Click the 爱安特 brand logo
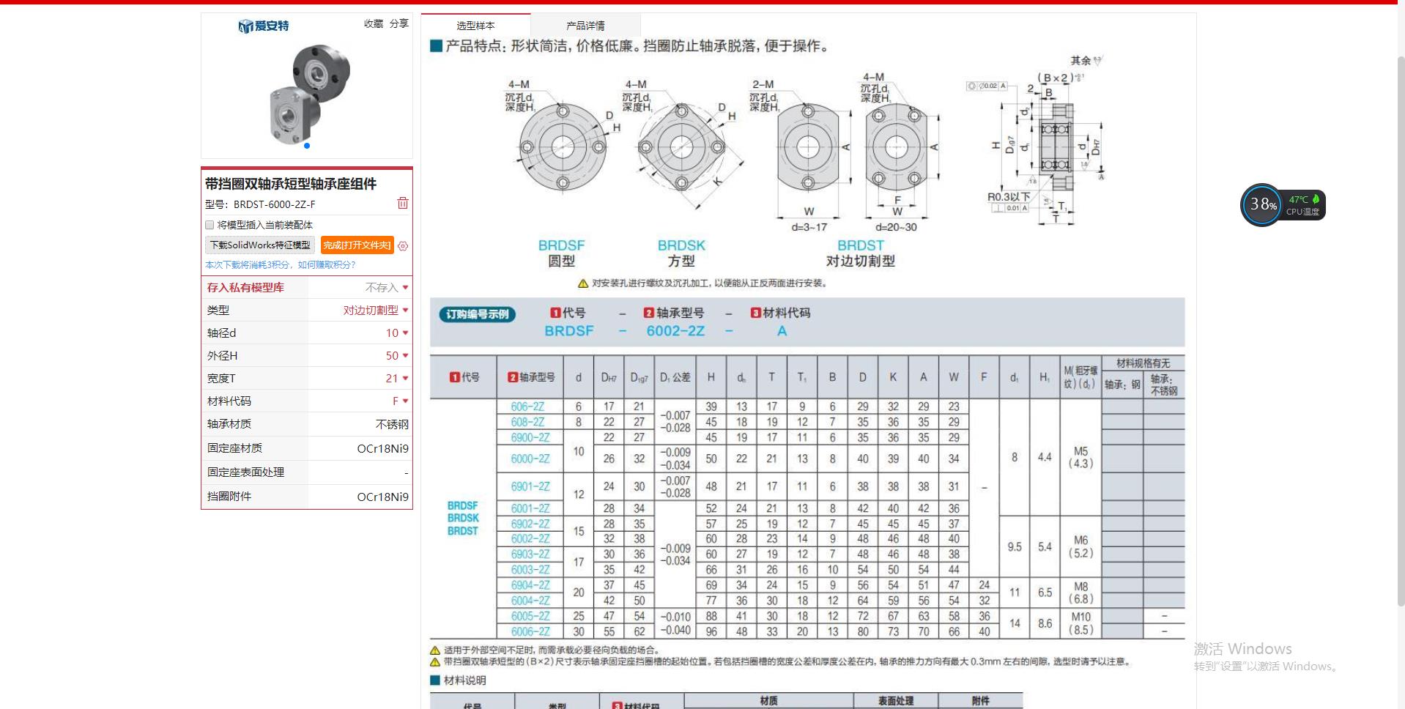The width and height of the screenshot is (1405, 709). tap(264, 26)
